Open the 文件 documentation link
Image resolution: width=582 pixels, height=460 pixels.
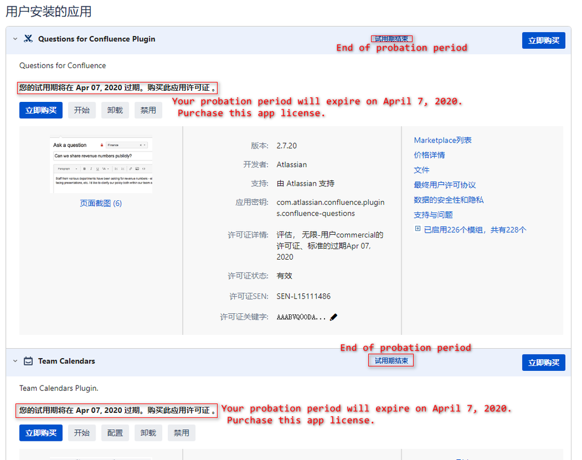[x=421, y=170]
